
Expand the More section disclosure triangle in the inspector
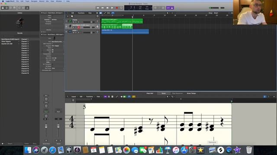click(x=42, y=32)
